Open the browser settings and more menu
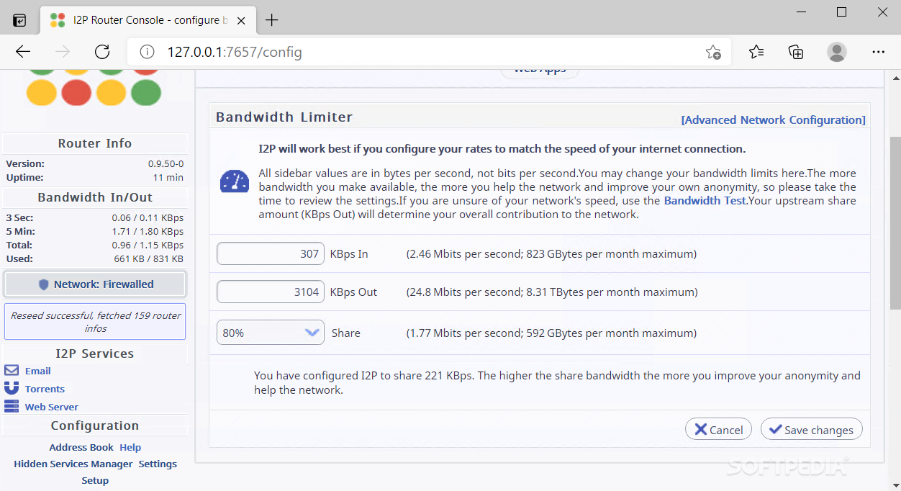The height and width of the screenshot is (491, 901). tap(878, 52)
